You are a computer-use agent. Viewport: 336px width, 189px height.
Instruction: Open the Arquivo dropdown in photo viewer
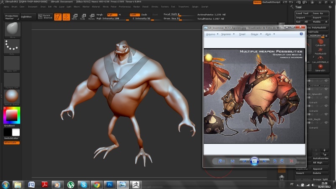coord(212,34)
